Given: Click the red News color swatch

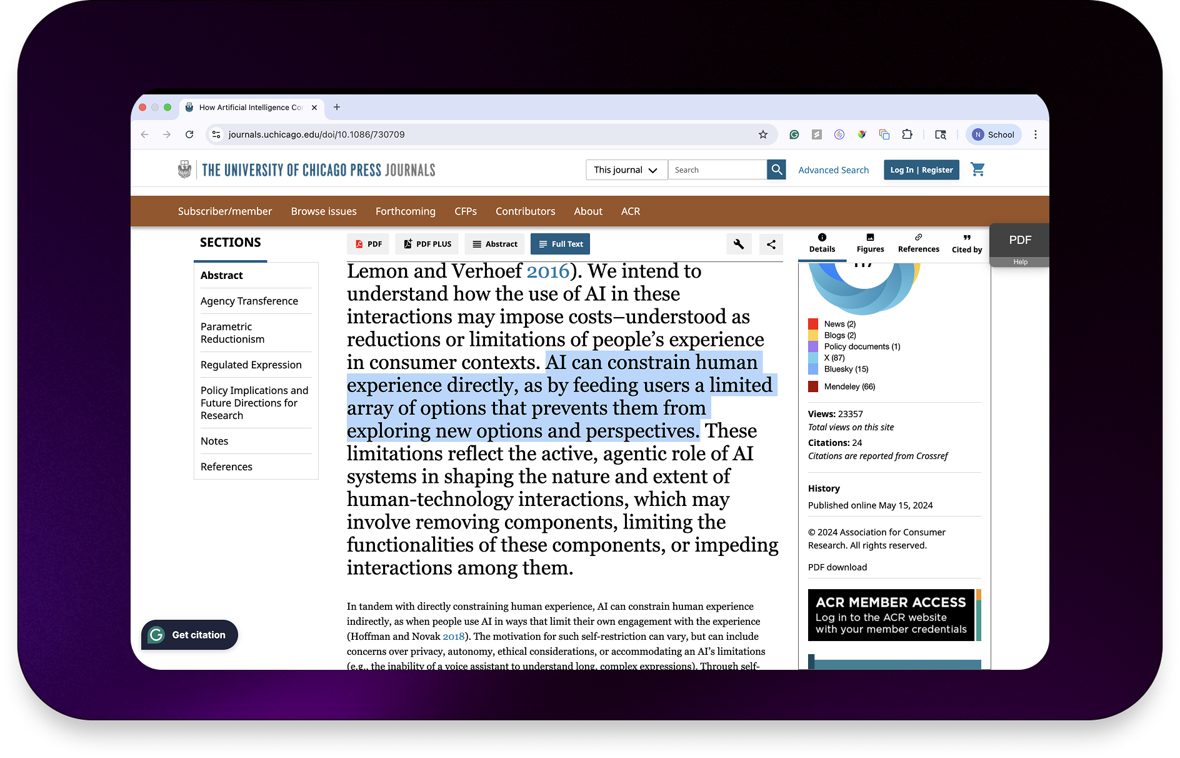Looking at the screenshot, I should 813,324.
